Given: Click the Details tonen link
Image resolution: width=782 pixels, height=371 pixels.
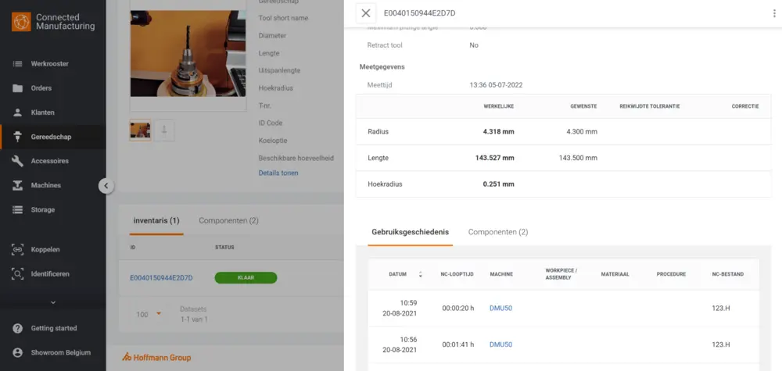Looking at the screenshot, I should pos(278,173).
